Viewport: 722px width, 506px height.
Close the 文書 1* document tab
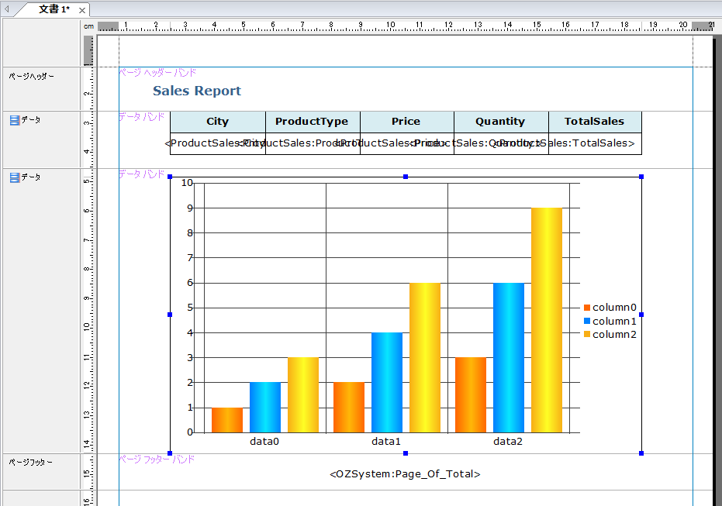coord(82,10)
